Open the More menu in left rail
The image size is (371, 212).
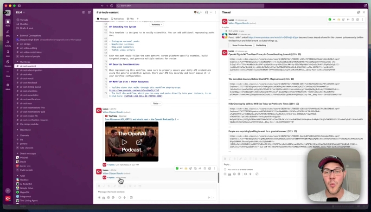(x=8, y=73)
